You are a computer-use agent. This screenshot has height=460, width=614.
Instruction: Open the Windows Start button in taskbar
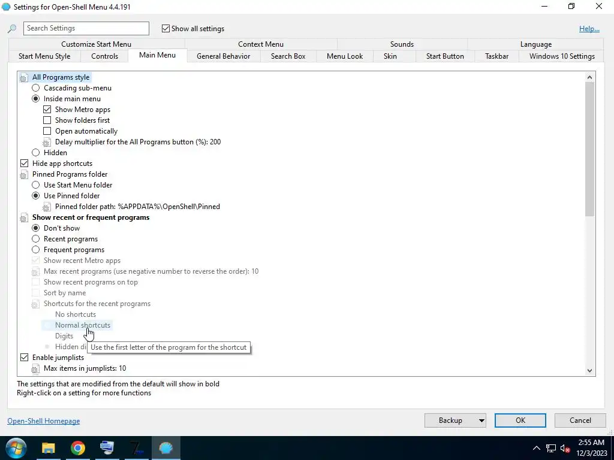[16, 448]
